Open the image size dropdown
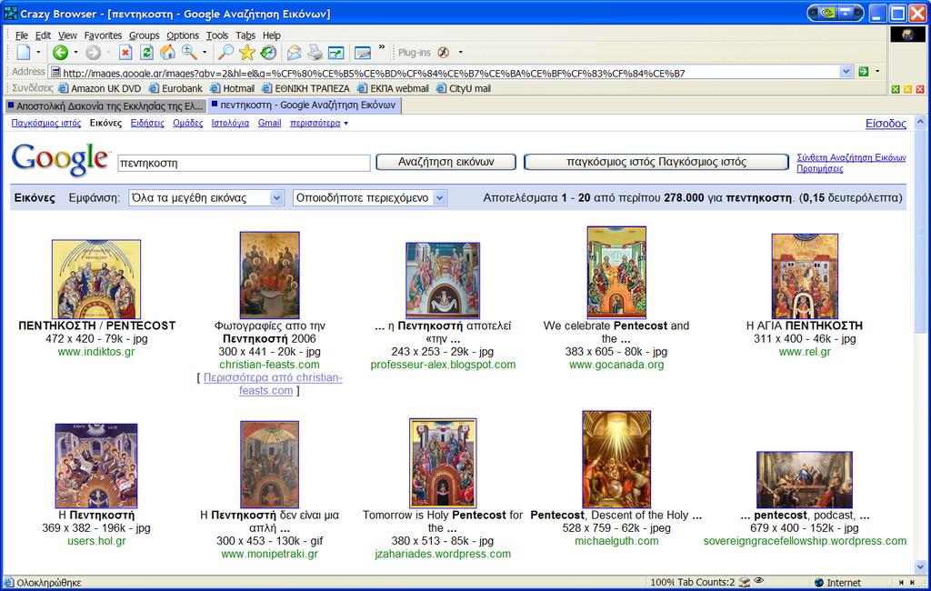 [206, 198]
